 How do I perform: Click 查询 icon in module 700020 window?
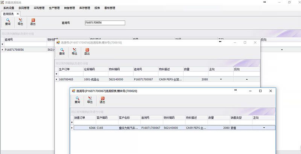77,100
